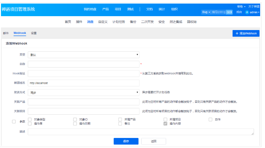Click the Hook地址 input field

pyautogui.click(x=83, y=73)
